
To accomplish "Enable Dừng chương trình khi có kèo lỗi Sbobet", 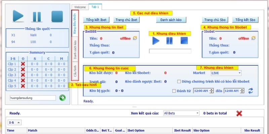I will (x=179, y=81).
